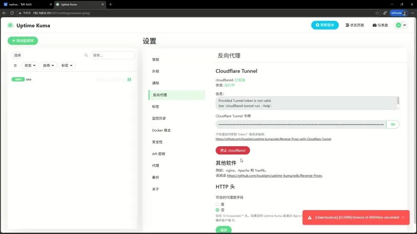
Task: Click the list filter lines icon
Action: pyautogui.click(x=15, y=65)
